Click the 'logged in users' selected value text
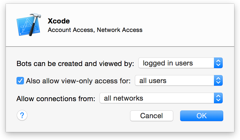 pyautogui.click(x=168, y=63)
